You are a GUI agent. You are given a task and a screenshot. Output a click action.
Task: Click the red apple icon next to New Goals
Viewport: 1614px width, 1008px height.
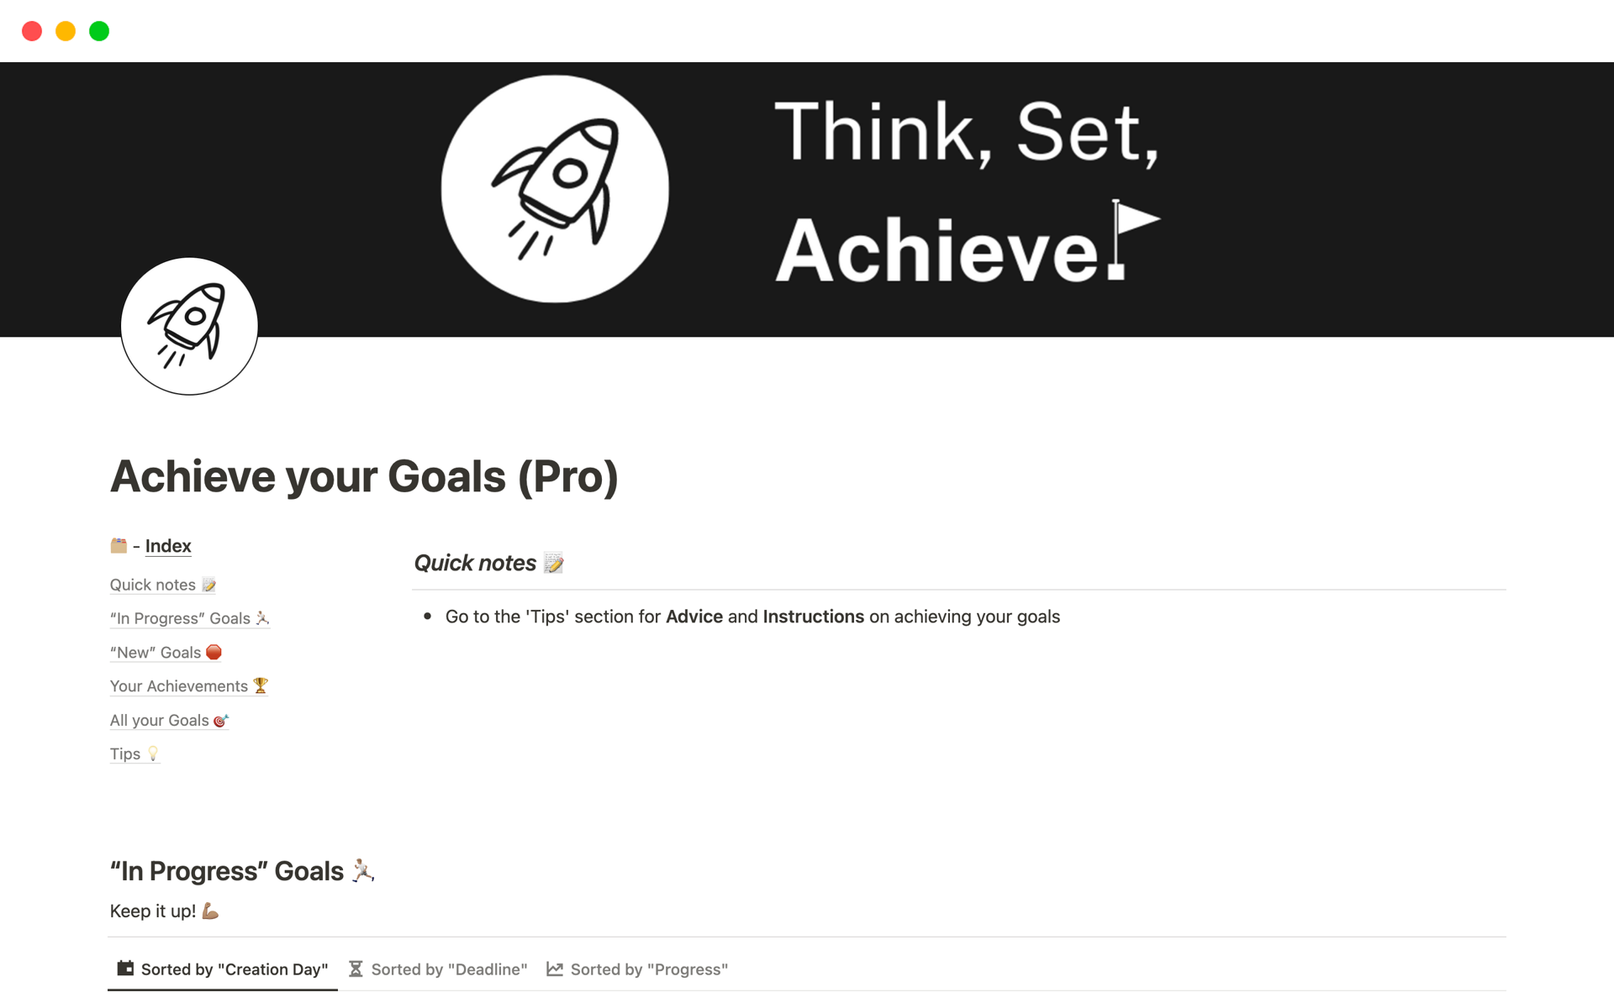tap(214, 652)
